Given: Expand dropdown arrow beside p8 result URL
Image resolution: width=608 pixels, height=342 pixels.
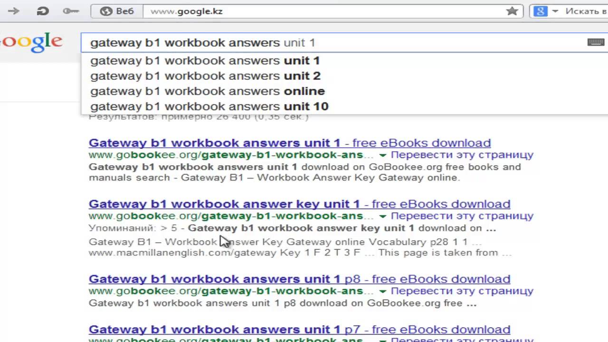Looking at the screenshot, I should coord(382,291).
